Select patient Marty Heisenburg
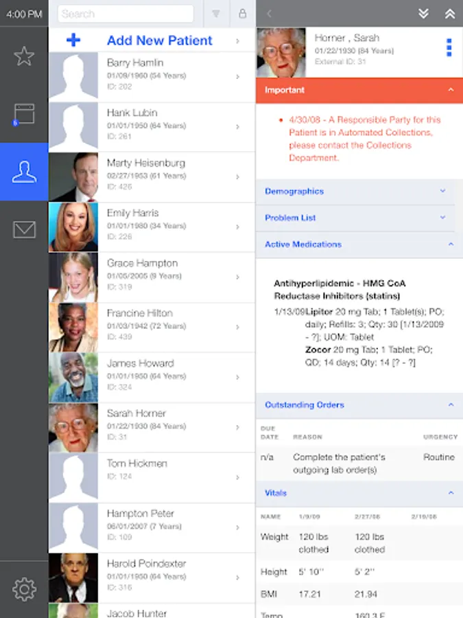The width and height of the screenshot is (463, 618). click(x=152, y=176)
